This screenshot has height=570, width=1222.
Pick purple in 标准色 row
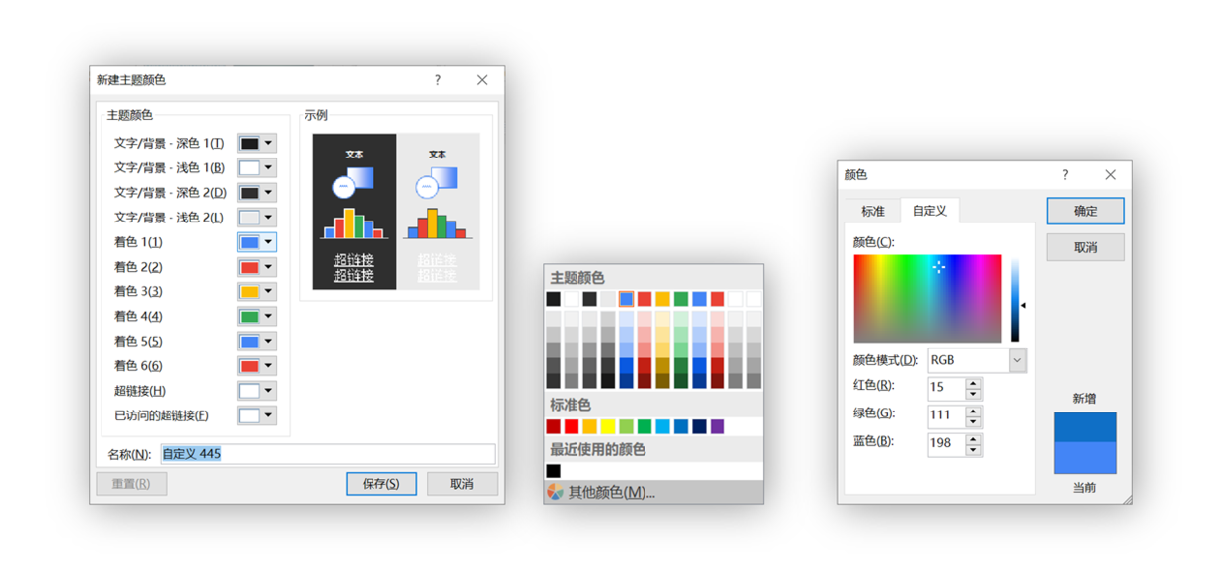(x=717, y=426)
